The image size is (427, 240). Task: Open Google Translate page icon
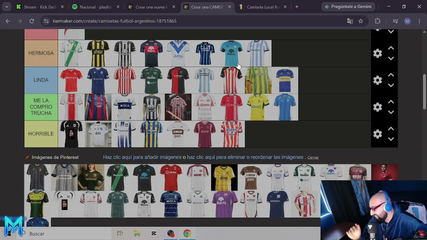pyautogui.click(x=350, y=21)
